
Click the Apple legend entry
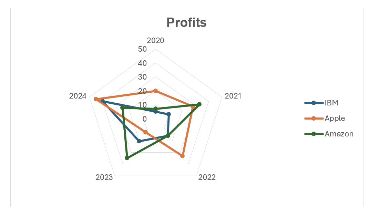coord(325,118)
